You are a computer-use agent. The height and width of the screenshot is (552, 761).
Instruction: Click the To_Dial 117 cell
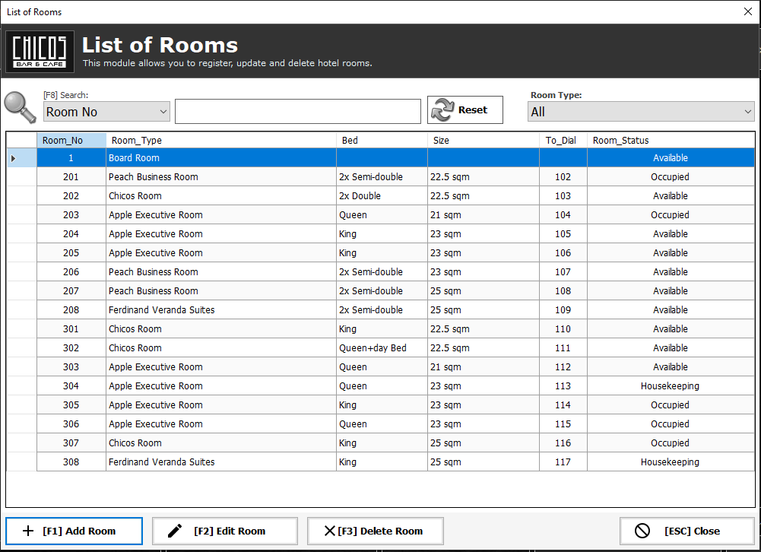(563, 462)
